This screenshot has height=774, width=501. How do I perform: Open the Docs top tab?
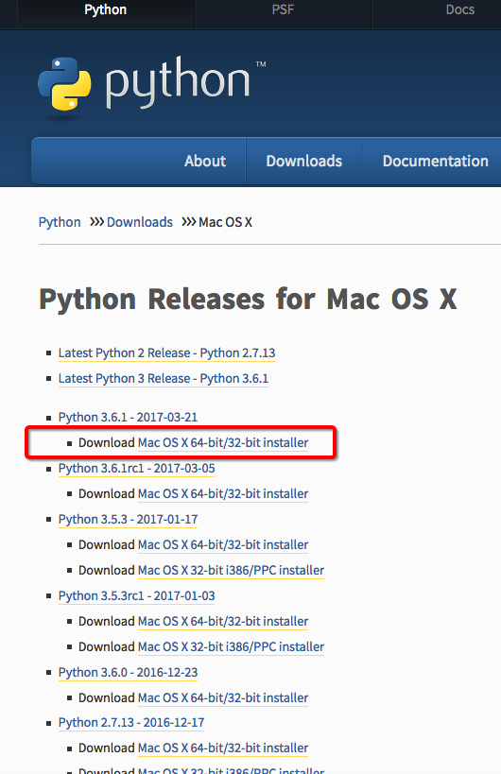pos(460,9)
